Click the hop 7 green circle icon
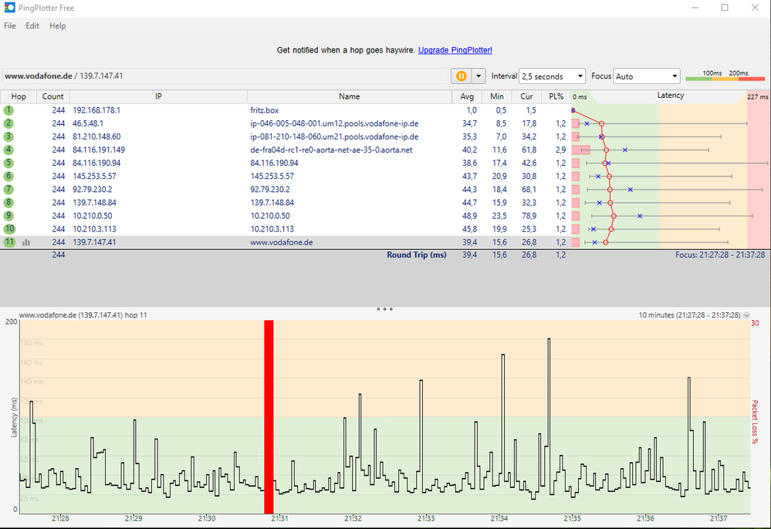The width and height of the screenshot is (771, 529). 9,189
